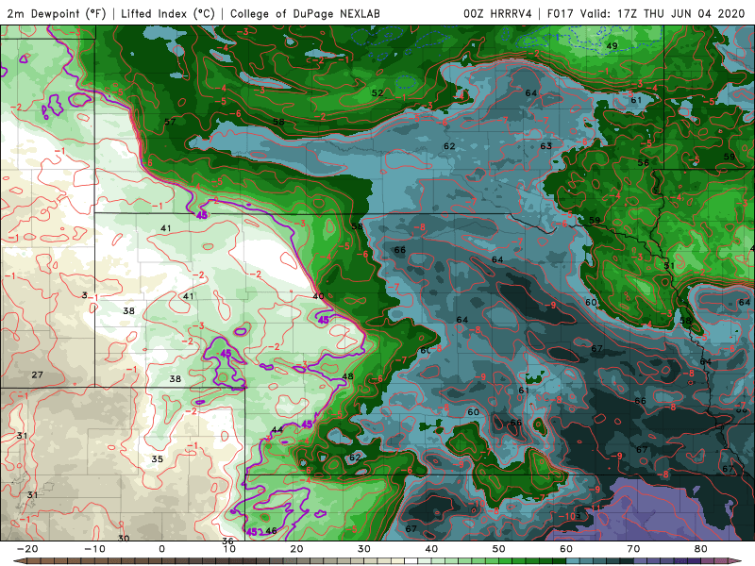This screenshot has height=566, width=755.
Task: Click the dewpoint value 57 on map
Action: click(x=170, y=122)
